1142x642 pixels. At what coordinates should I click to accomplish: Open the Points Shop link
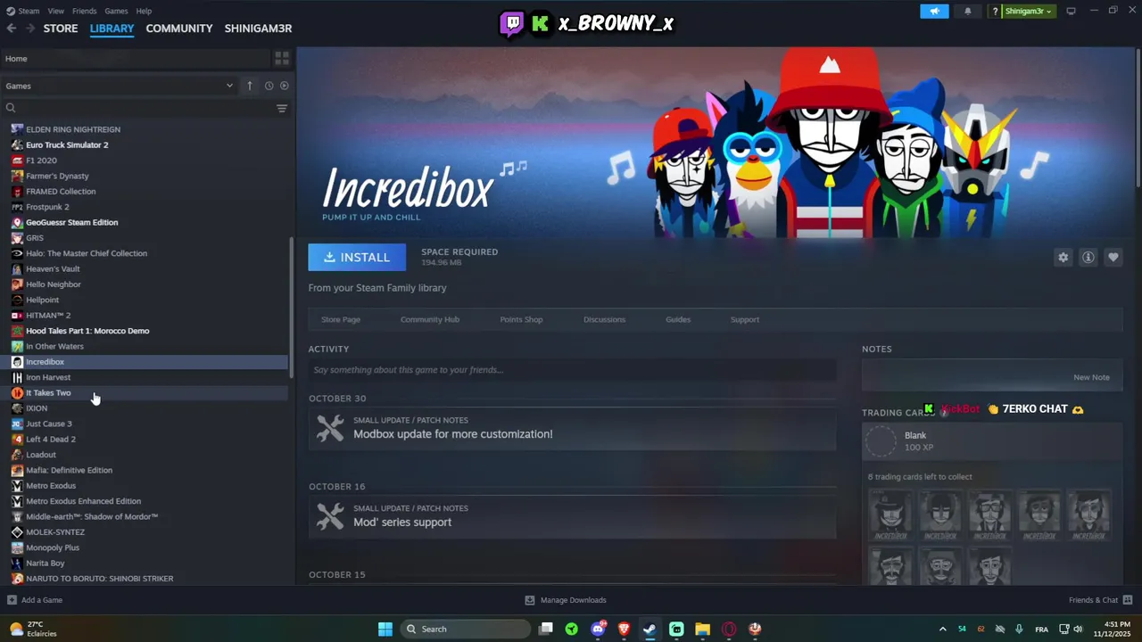tap(521, 319)
